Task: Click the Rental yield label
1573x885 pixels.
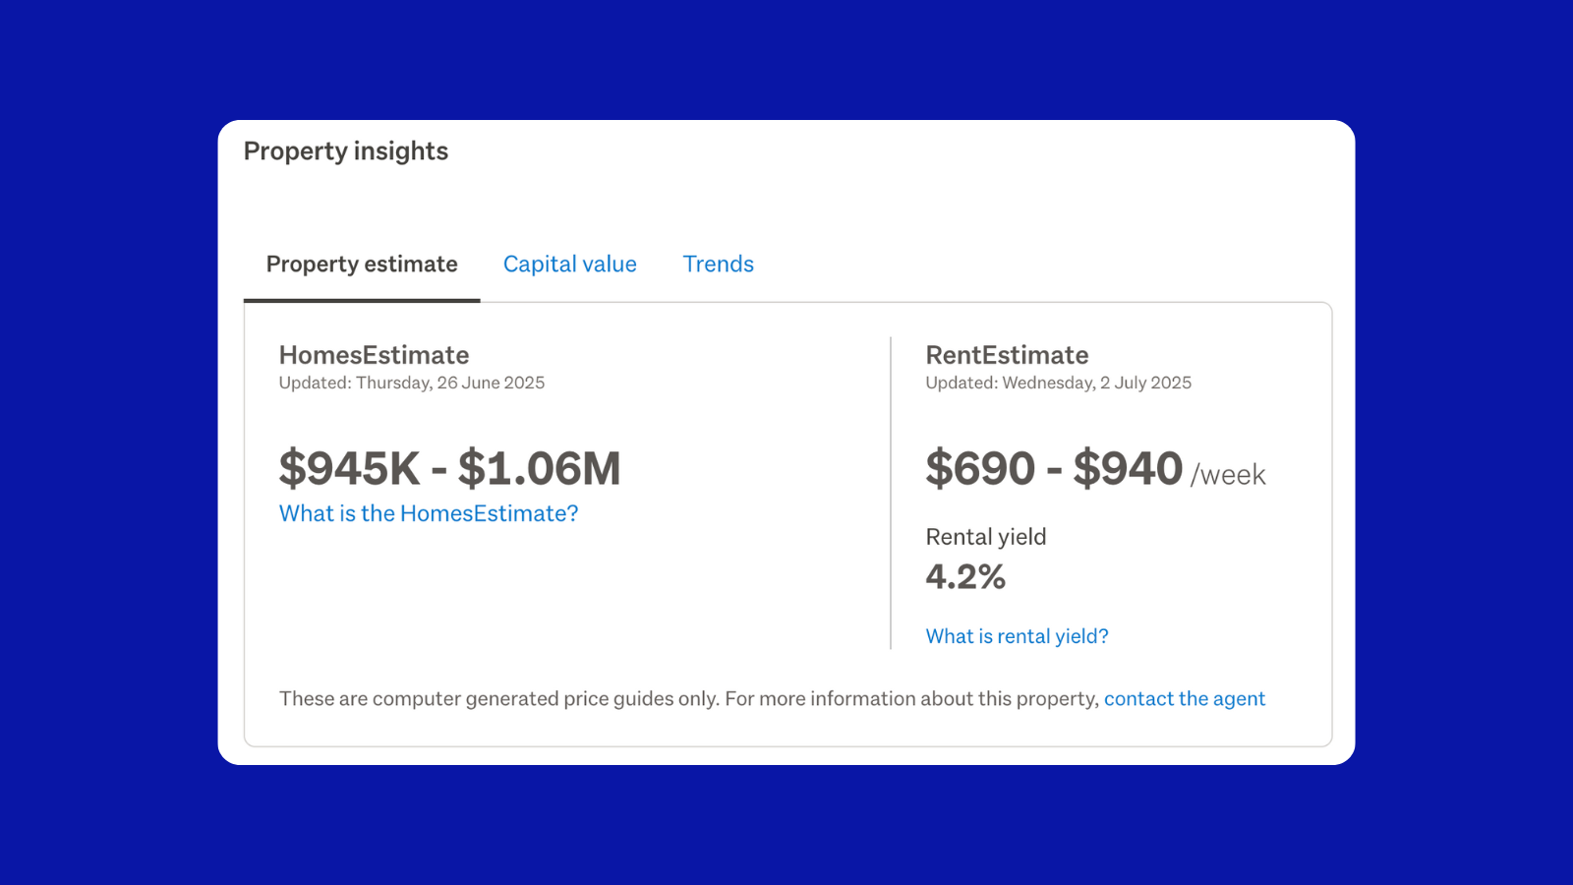Action: point(986,537)
